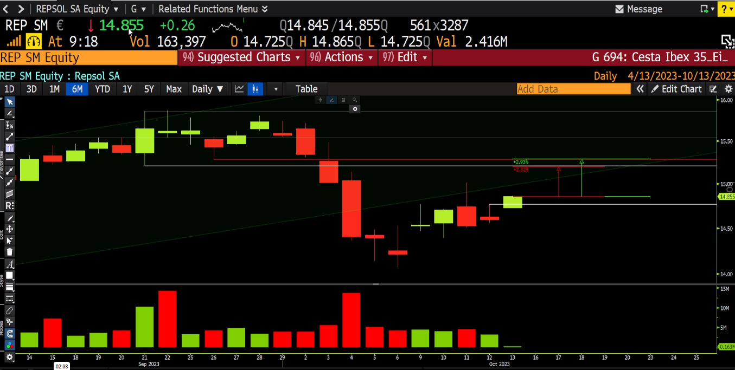
Task: Select the 1Y range tab
Action: (127, 89)
